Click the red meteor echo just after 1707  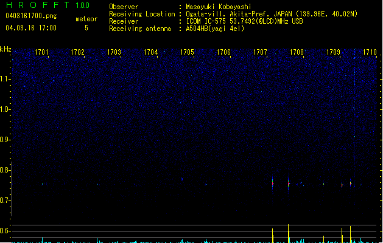273,183
